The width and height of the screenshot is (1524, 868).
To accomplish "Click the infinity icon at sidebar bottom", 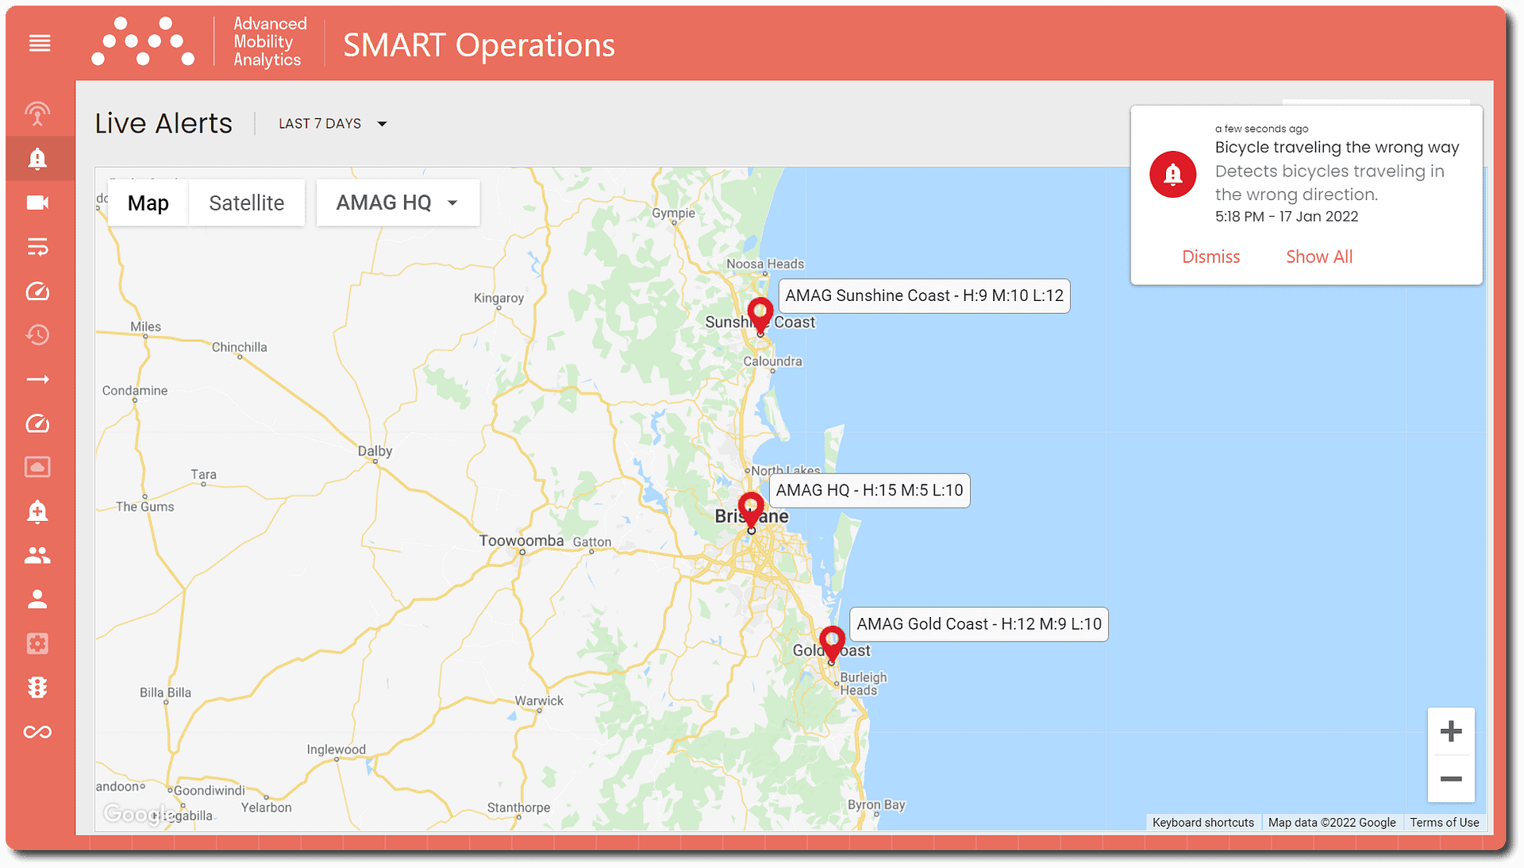I will tap(38, 731).
